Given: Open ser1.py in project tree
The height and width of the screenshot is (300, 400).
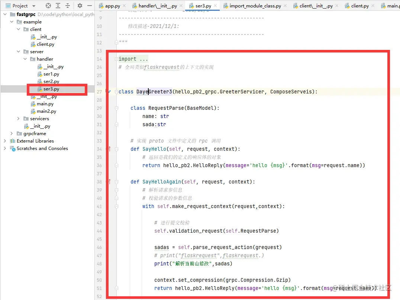Looking at the screenshot, I should tap(51, 74).
